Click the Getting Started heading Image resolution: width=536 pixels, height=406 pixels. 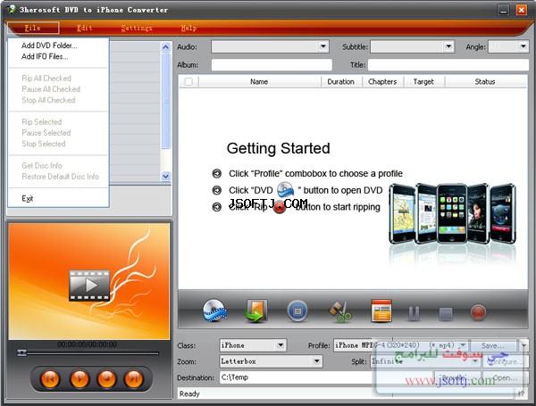(x=278, y=148)
